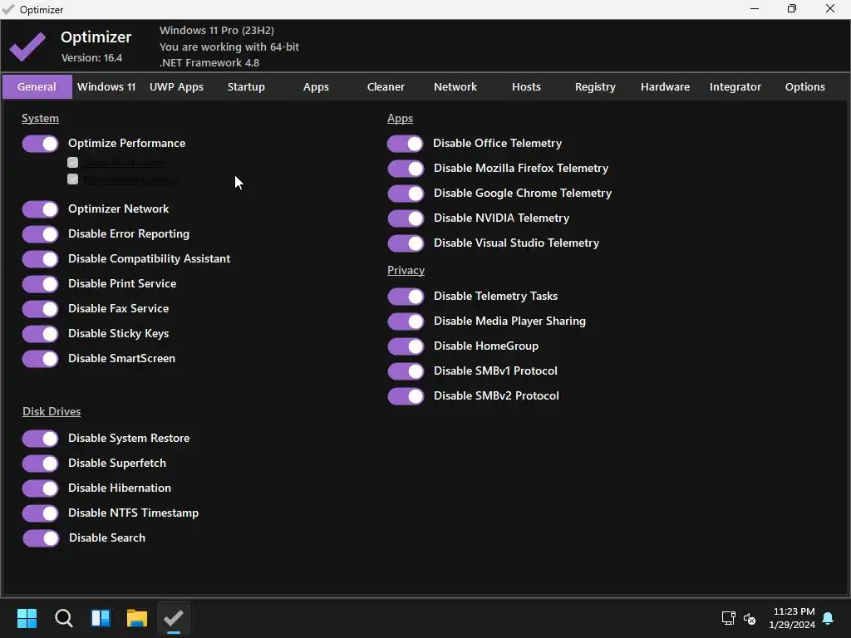Open the Integrator tab
Viewport: 851px width, 638px height.
[x=735, y=86]
